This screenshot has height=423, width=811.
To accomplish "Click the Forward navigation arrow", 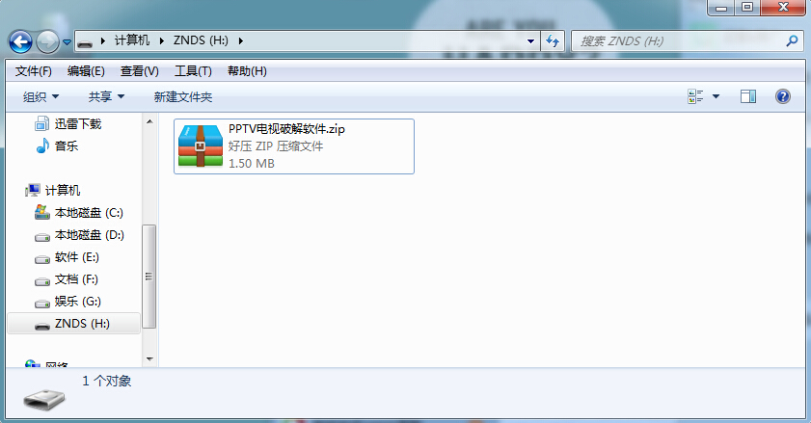I will pyautogui.click(x=47, y=41).
